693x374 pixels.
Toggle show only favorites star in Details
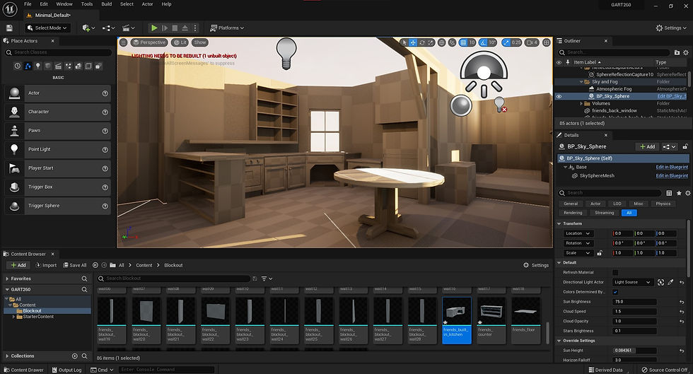[679, 193]
